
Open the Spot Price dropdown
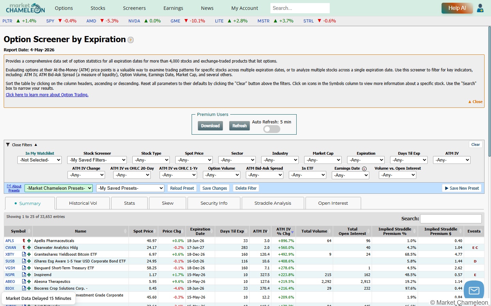coord(194,160)
